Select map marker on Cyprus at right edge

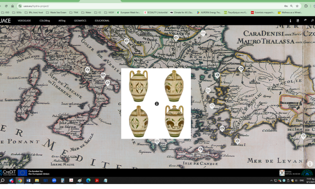pos(303,136)
